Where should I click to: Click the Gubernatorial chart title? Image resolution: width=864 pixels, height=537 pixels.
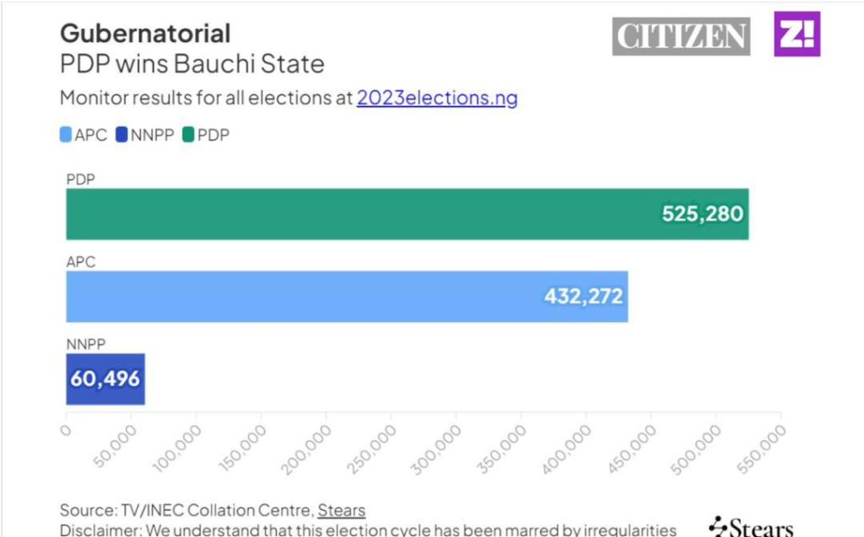[145, 34]
